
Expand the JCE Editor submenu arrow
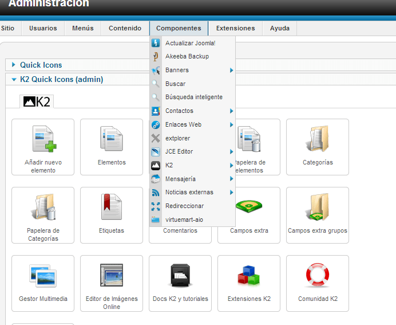[231, 152]
